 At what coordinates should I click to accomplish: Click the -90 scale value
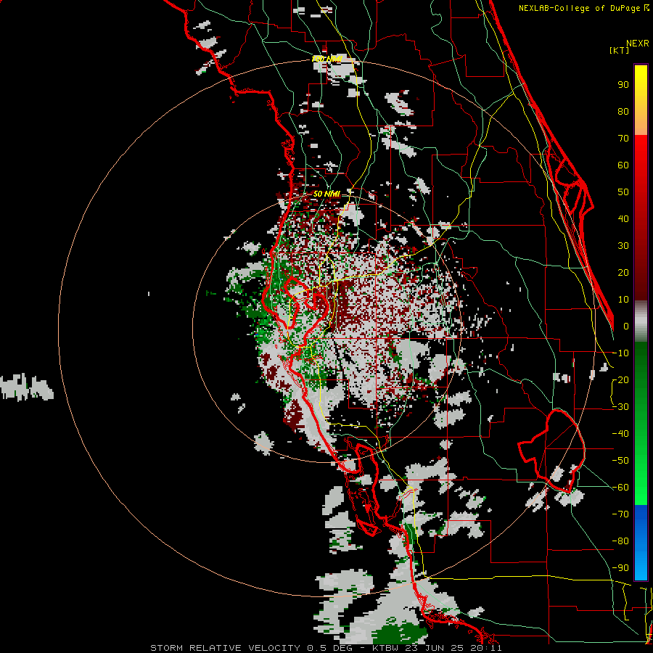[620, 568]
